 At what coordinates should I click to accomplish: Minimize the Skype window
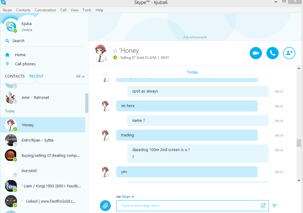pyautogui.click(x=276, y=2)
